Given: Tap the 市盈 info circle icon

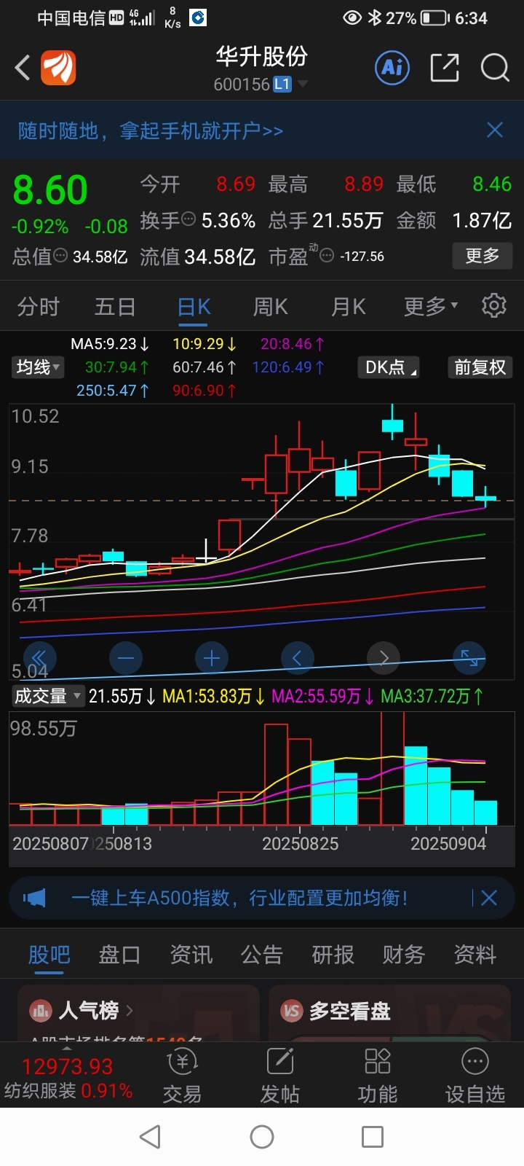Looking at the screenshot, I should [x=327, y=256].
